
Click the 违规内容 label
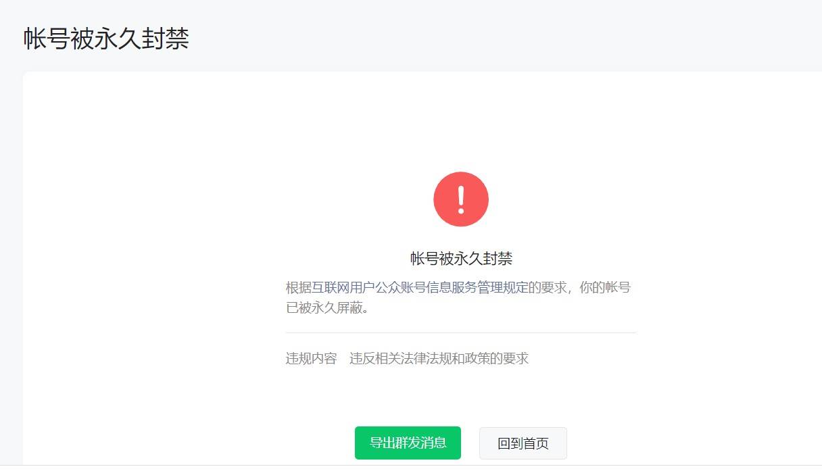coord(311,358)
